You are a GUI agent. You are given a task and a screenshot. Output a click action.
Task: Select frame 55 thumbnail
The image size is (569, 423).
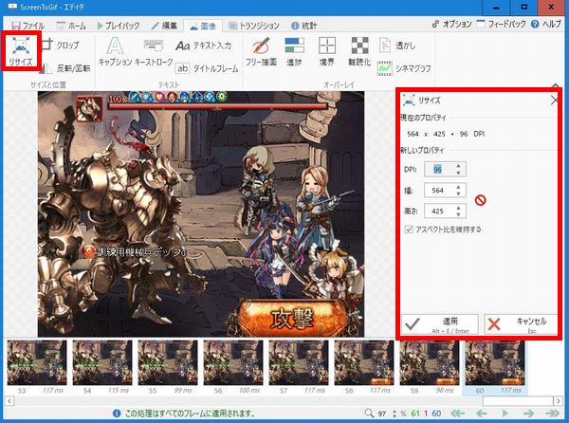pos(168,362)
